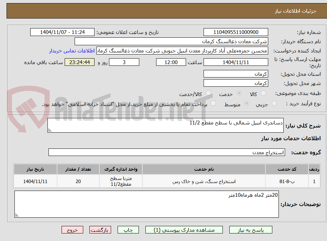The height and width of the screenshot is (241, 327).
Task: Click the label طبقه بندی موضوعی
Action: point(298,93)
